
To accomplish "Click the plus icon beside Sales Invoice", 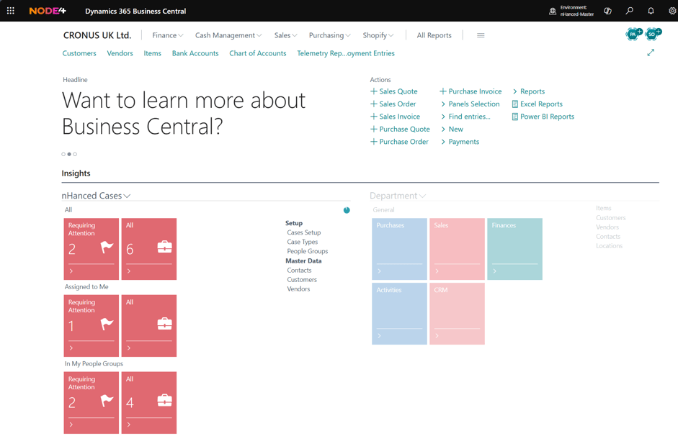I will (374, 117).
